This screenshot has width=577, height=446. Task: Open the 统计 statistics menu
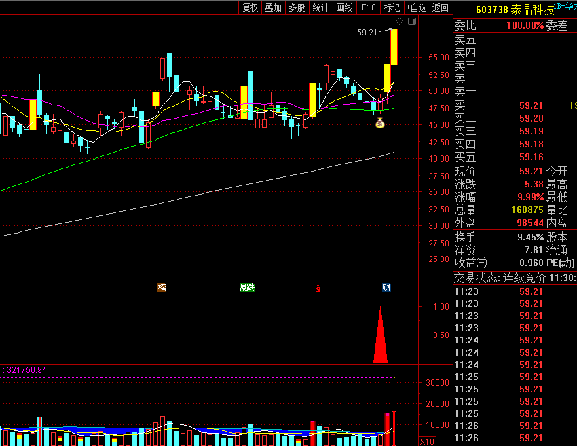click(320, 7)
